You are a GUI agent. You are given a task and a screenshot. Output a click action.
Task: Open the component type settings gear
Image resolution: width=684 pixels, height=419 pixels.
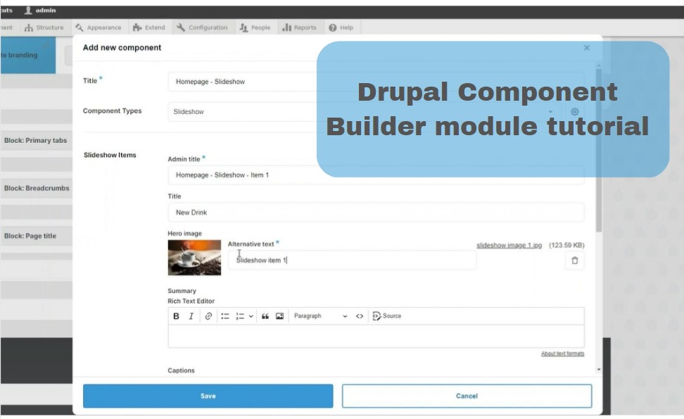click(x=575, y=112)
